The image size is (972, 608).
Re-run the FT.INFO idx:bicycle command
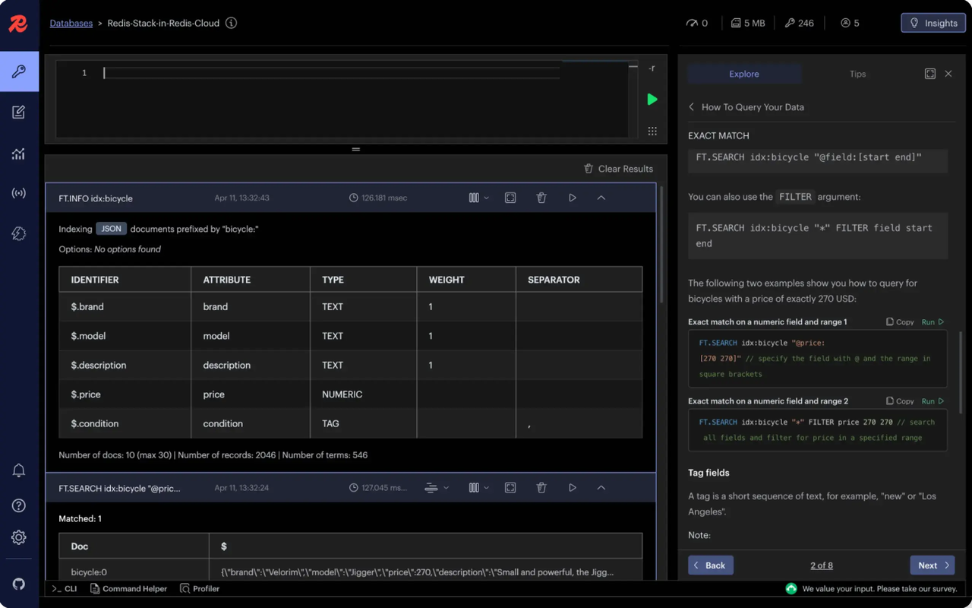(x=573, y=198)
